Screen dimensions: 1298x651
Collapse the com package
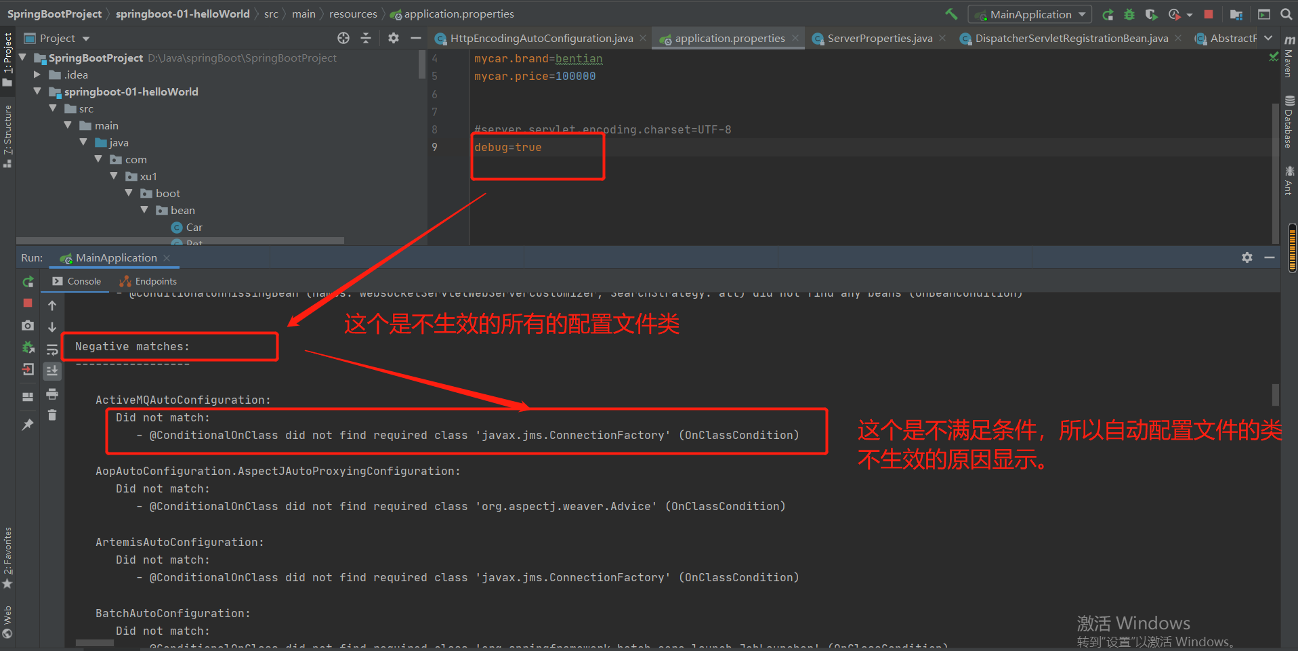[99, 159]
